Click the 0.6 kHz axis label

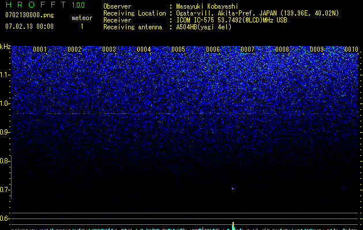click(x=5, y=218)
